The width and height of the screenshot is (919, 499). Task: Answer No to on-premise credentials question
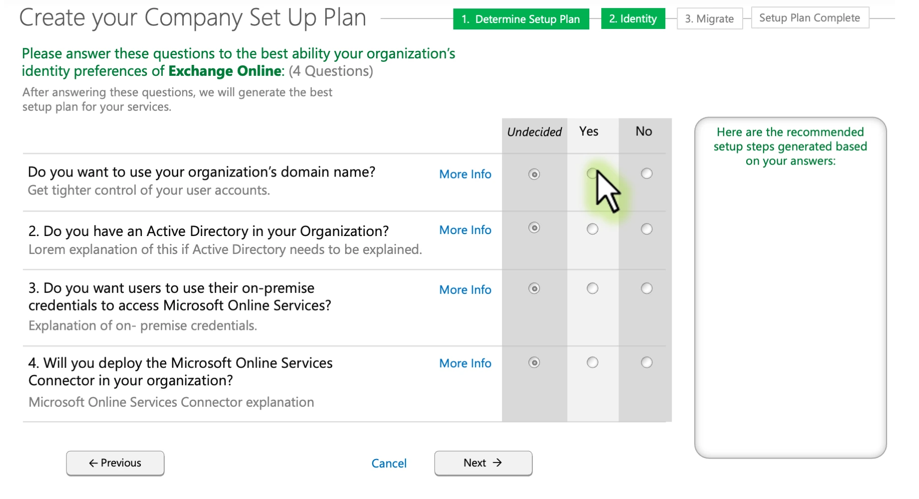coord(646,288)
